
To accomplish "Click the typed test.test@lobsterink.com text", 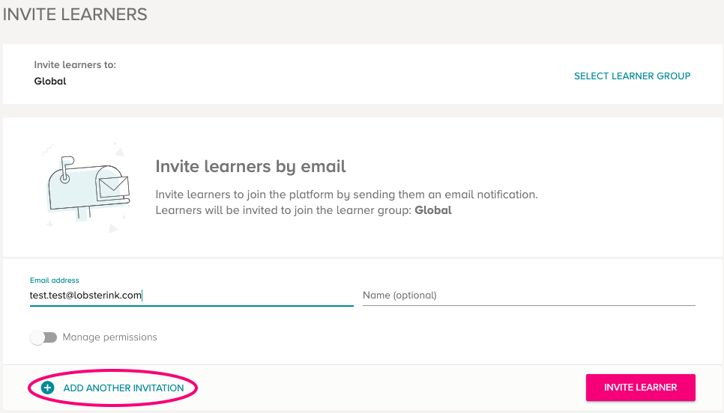I will click(85, 296).
